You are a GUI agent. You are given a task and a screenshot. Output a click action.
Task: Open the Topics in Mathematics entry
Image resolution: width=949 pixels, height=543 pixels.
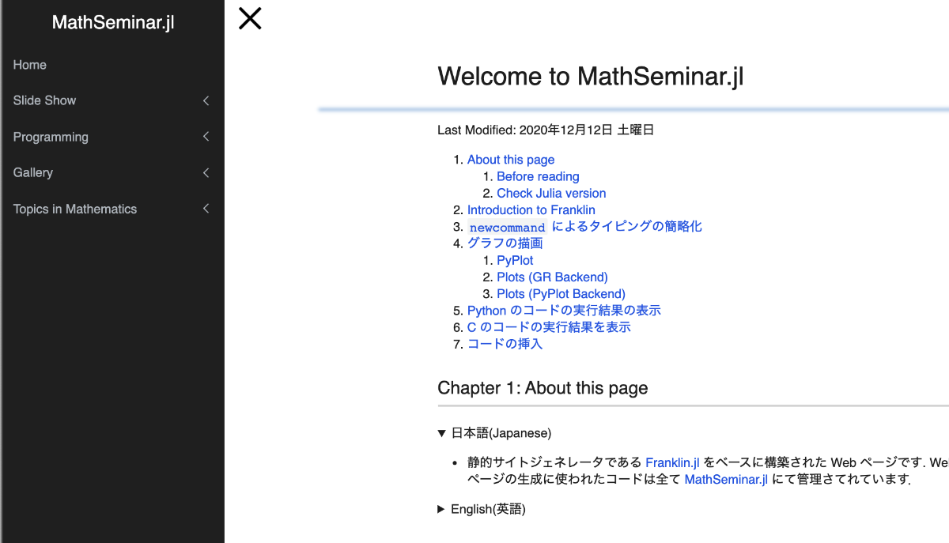75,209
